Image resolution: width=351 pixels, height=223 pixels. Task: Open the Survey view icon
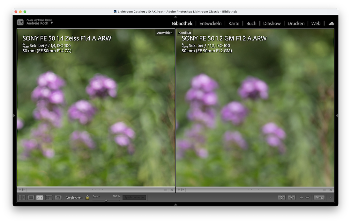click(49, 197)
